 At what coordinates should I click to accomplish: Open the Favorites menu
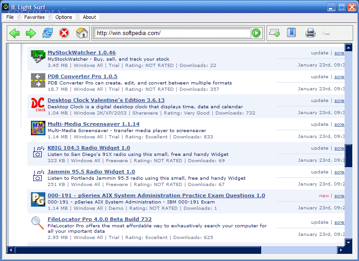point(35,17)
